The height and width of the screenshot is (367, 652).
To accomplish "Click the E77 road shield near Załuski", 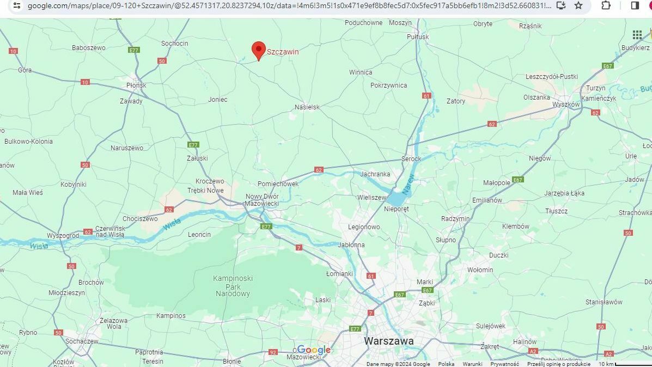I will point(193,145).
